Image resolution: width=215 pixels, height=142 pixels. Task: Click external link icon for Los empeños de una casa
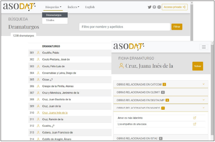click(194, 124)
